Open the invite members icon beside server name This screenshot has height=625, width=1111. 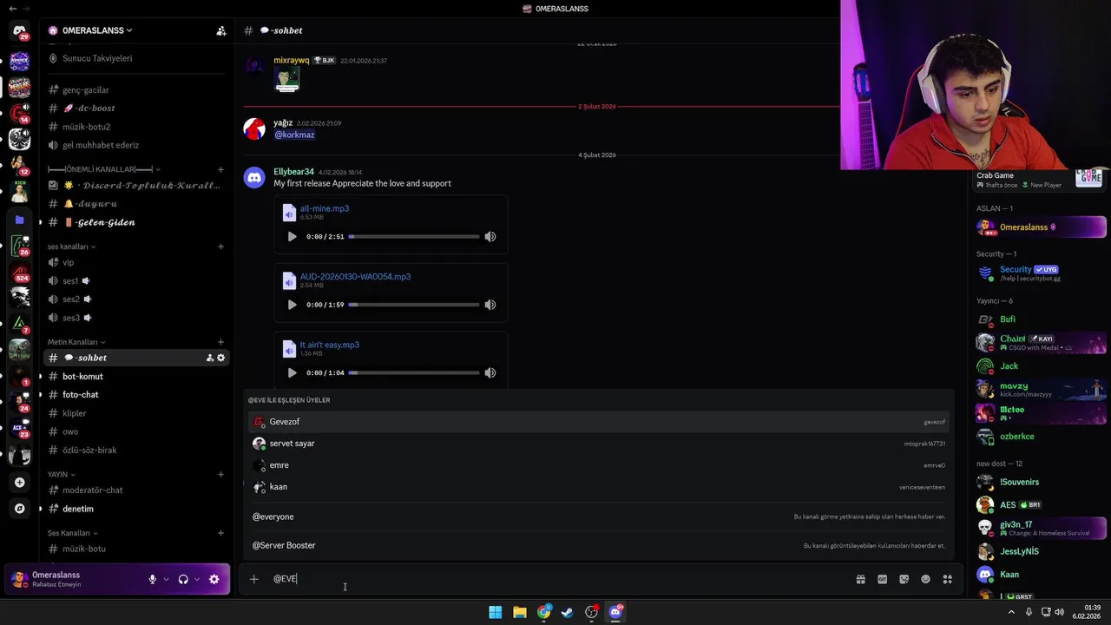pyautogui.click(x=221, y=30)
